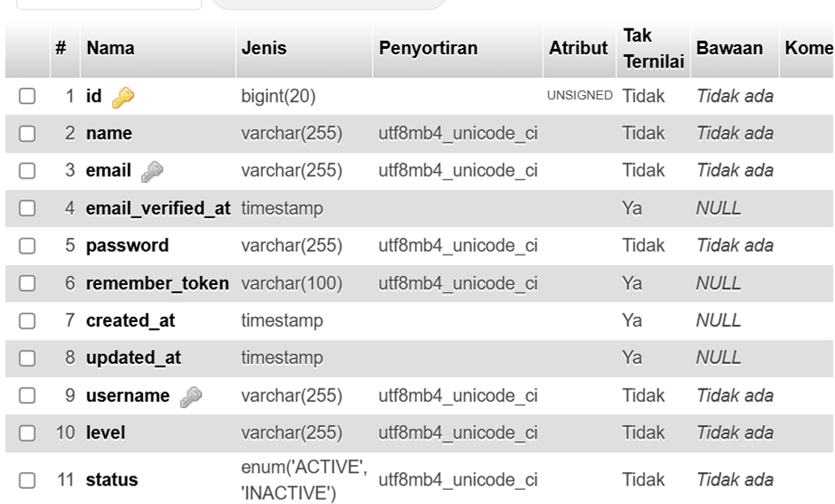Click the gold primary key icon beside id
The width and height of the screenshot is (835, 504).
pos(123,97)
